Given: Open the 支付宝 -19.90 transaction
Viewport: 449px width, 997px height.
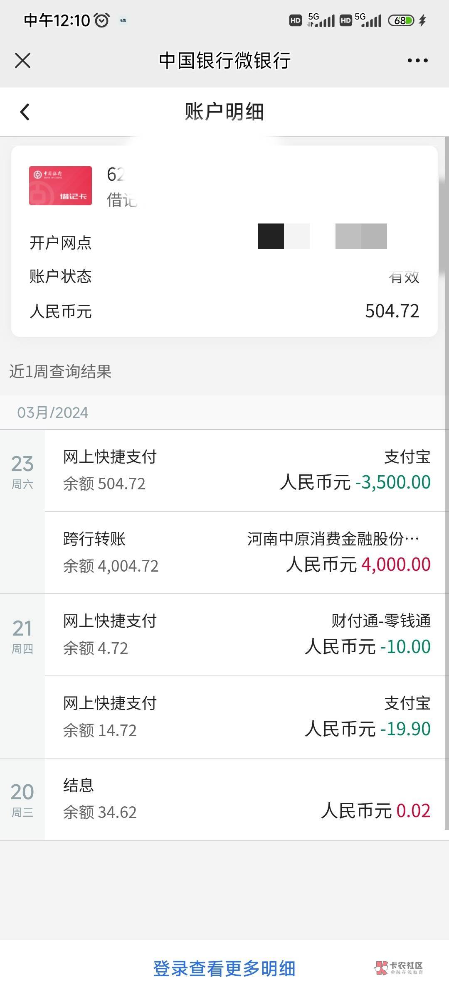Looking at the screenshot, I should (x=245, y=717).
